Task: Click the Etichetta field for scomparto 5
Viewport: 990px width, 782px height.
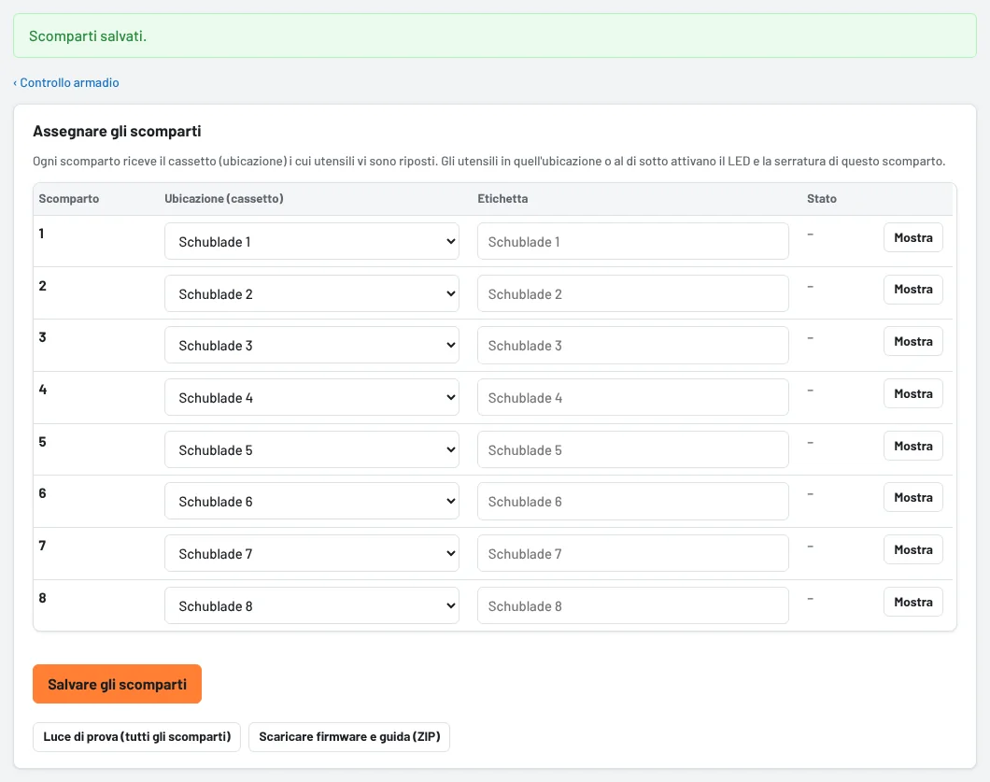Action: pyautogui.click(x=632, y=449)
